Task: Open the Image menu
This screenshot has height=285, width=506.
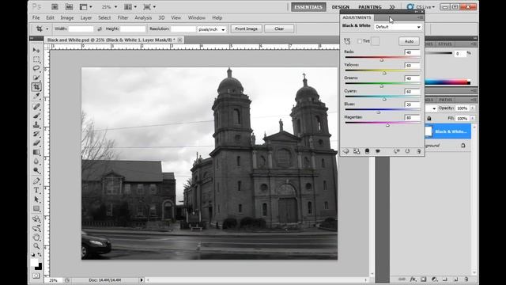Action: point(66,17)
